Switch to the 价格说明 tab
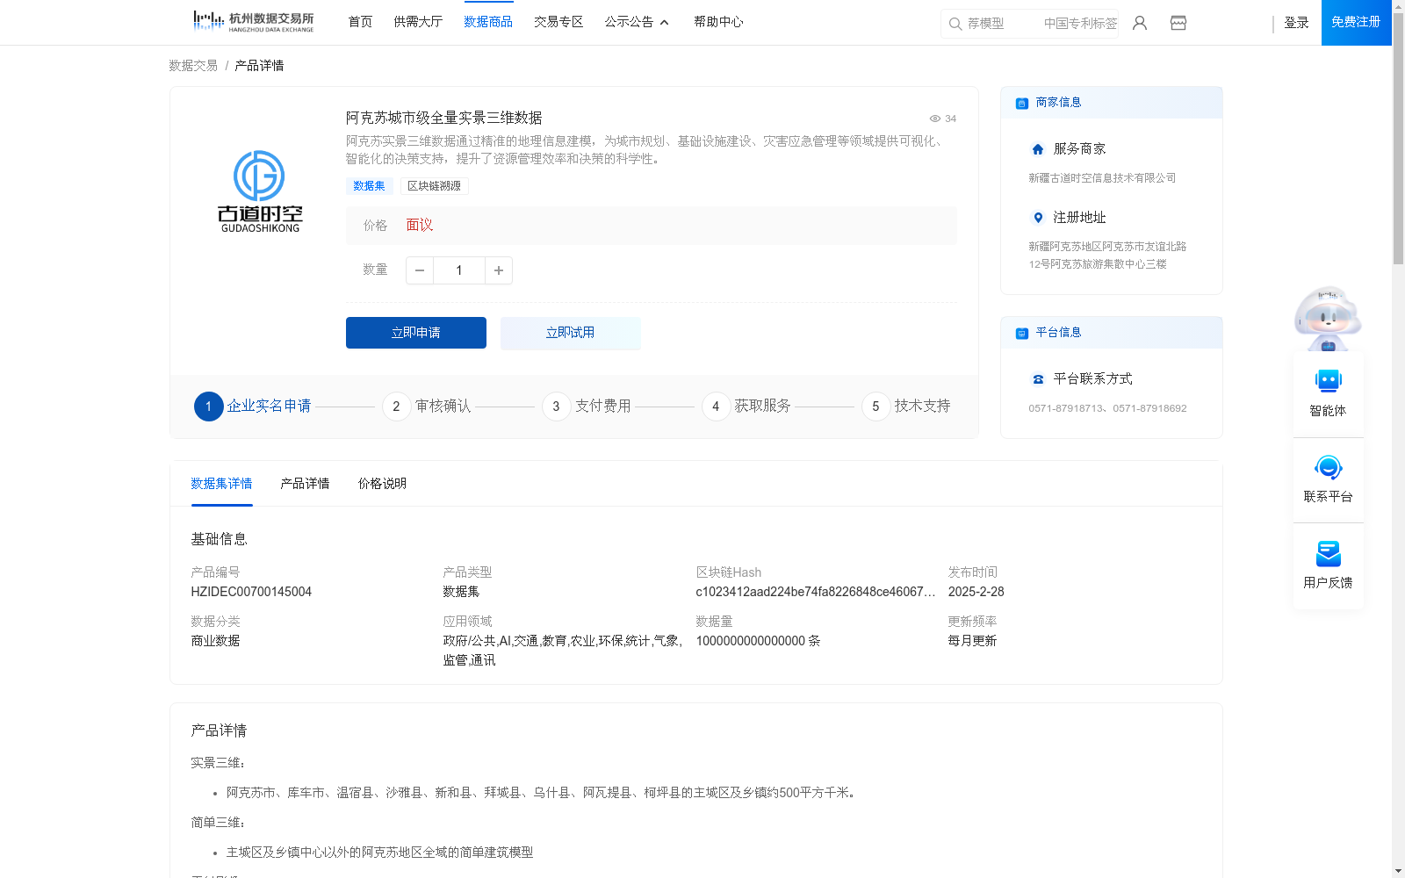 click(x=382, y=484)
